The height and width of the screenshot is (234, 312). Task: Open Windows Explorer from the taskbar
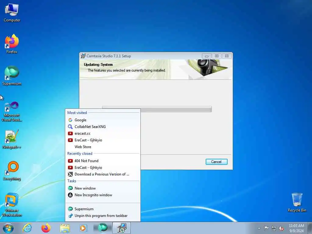65,228
